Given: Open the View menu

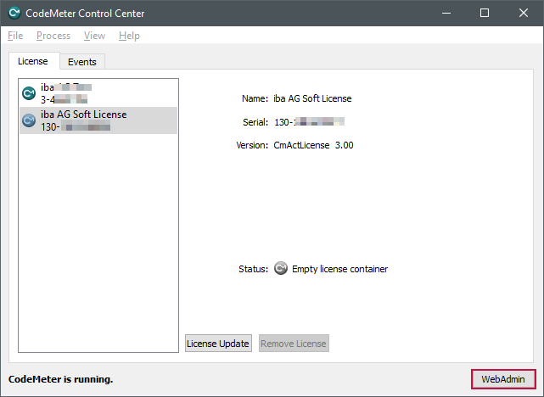Looking at the screenshot, I should (94, 36).
